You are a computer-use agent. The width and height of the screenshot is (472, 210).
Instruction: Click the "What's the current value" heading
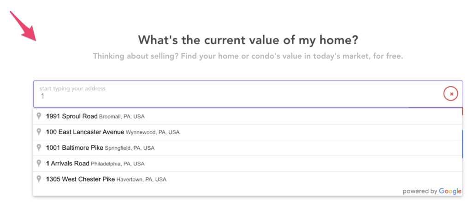(x=248, y=40)
